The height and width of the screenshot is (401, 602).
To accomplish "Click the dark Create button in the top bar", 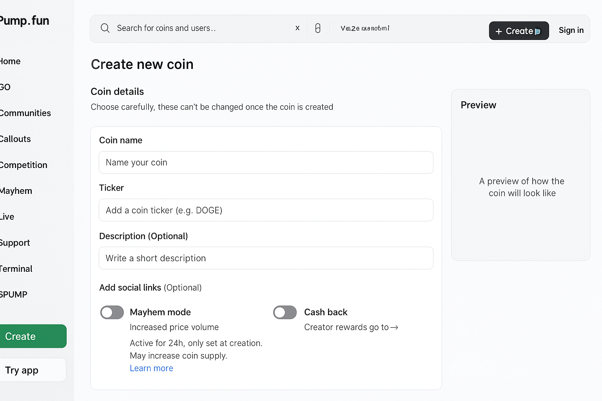I will [x=519, y=31].
